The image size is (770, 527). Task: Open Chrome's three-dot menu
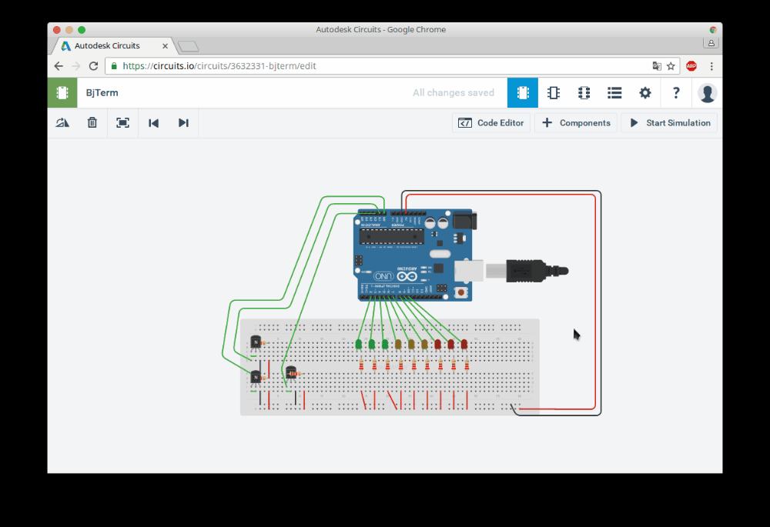[711, 65]
